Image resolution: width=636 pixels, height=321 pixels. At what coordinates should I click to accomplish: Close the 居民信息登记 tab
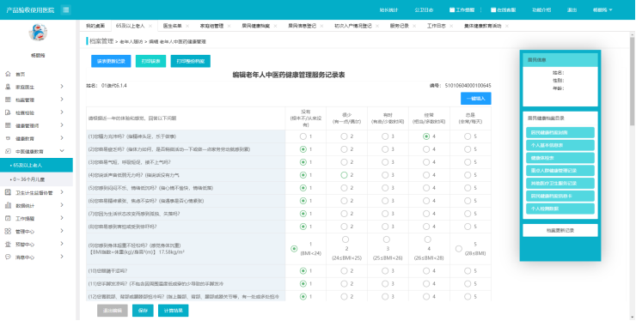coord(321,26)
